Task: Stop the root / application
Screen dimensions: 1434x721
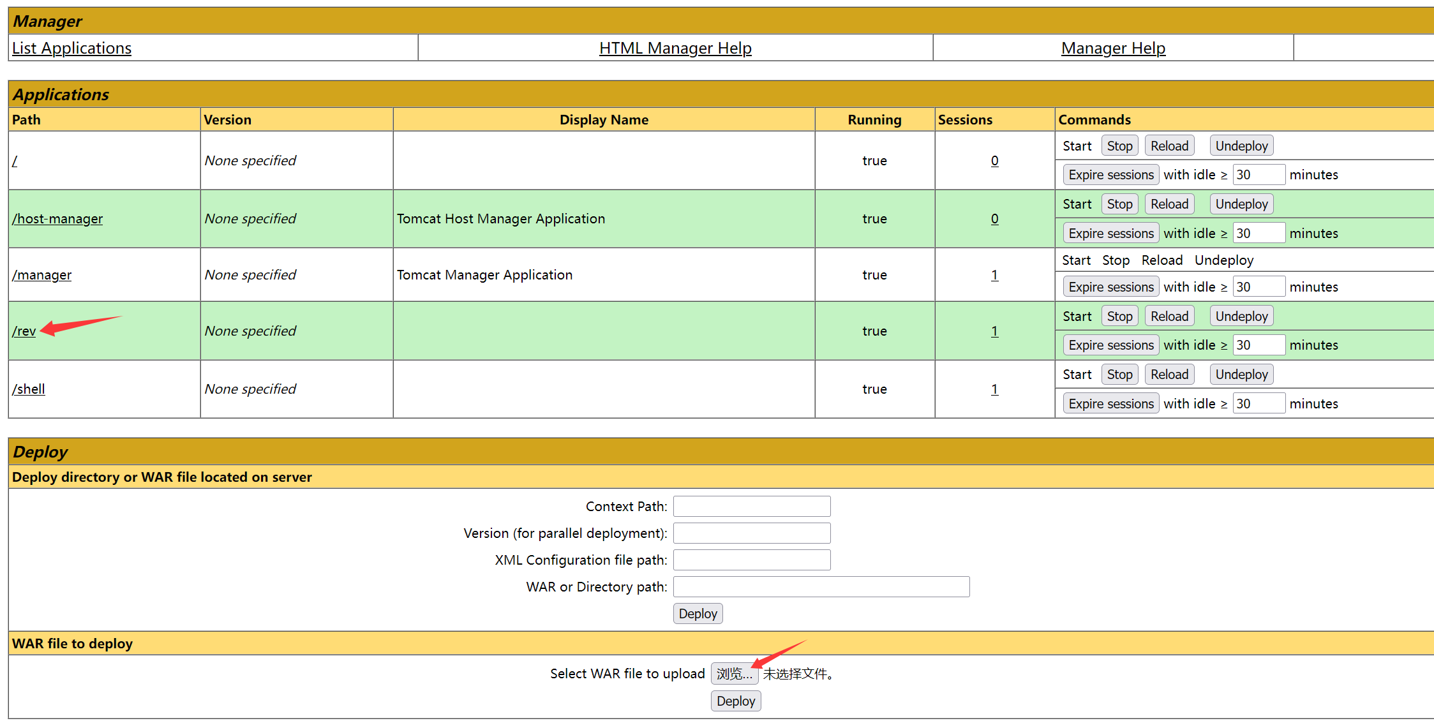Action: pyautogui.click(x=1119, y=146)
